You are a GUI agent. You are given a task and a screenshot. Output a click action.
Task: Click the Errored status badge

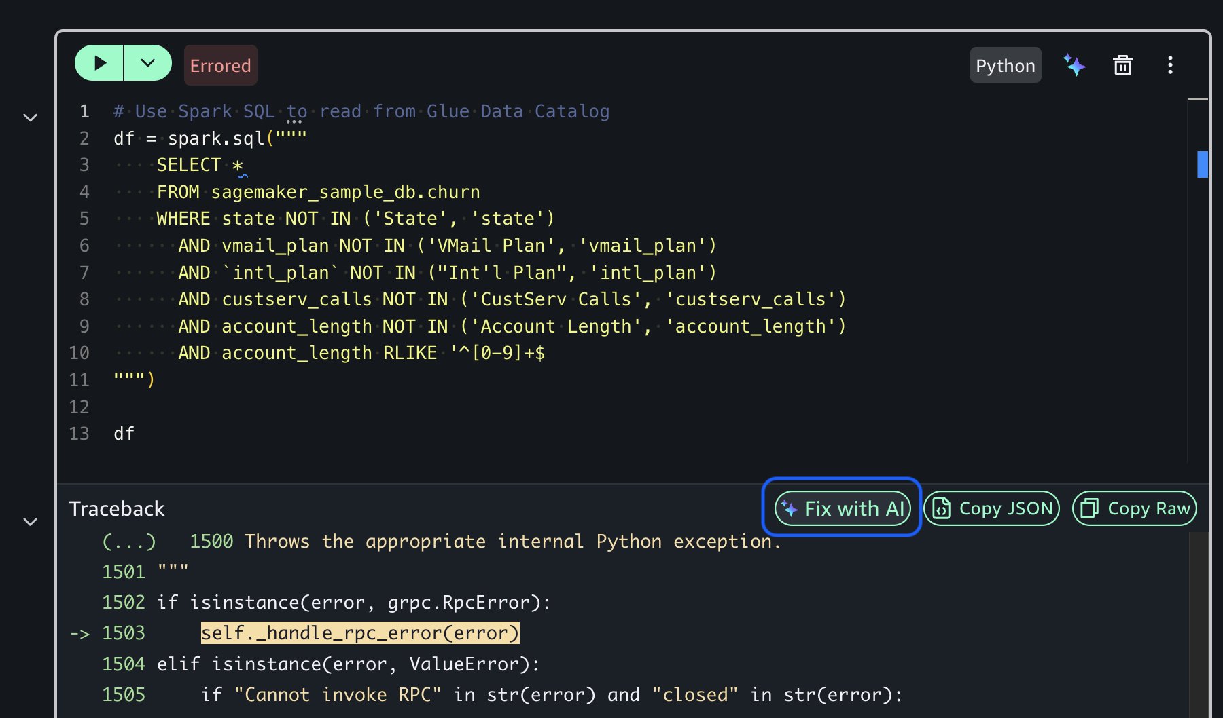point(220,66)
